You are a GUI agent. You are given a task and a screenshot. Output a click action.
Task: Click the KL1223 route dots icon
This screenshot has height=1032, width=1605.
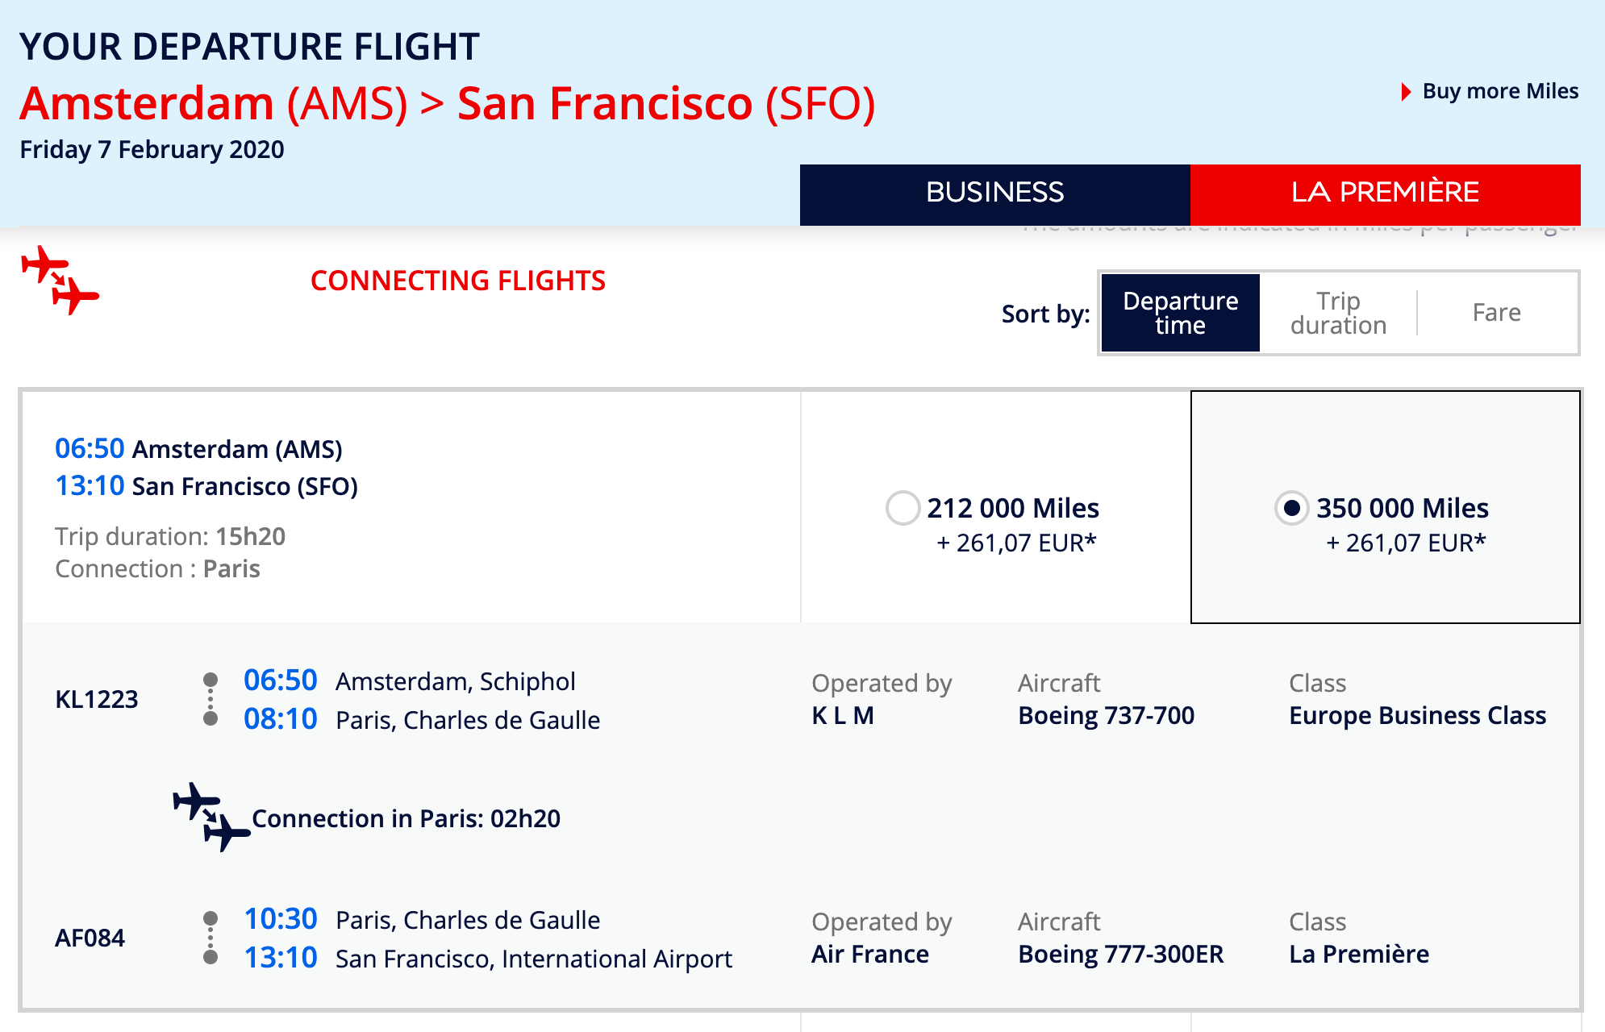[211, 699]
